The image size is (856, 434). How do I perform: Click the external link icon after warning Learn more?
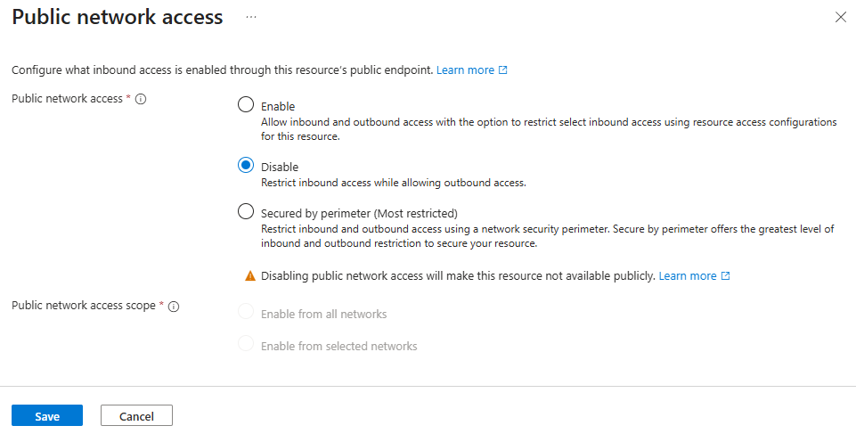click(x=726, y=275)
